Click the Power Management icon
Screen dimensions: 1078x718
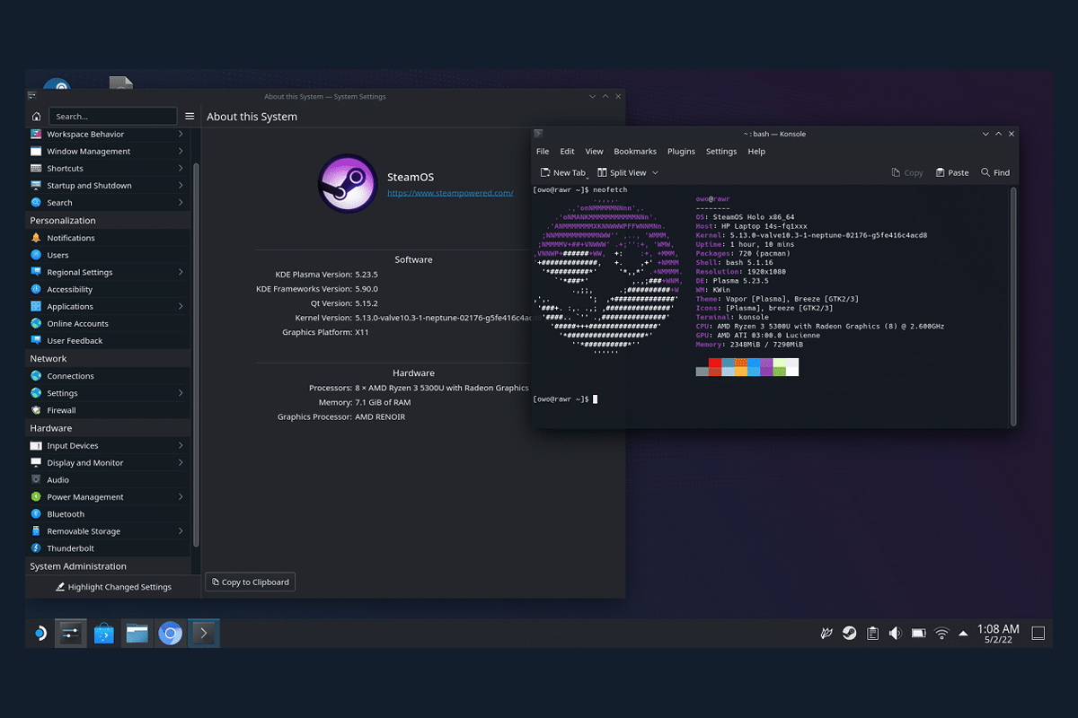[x=36, y=496]
